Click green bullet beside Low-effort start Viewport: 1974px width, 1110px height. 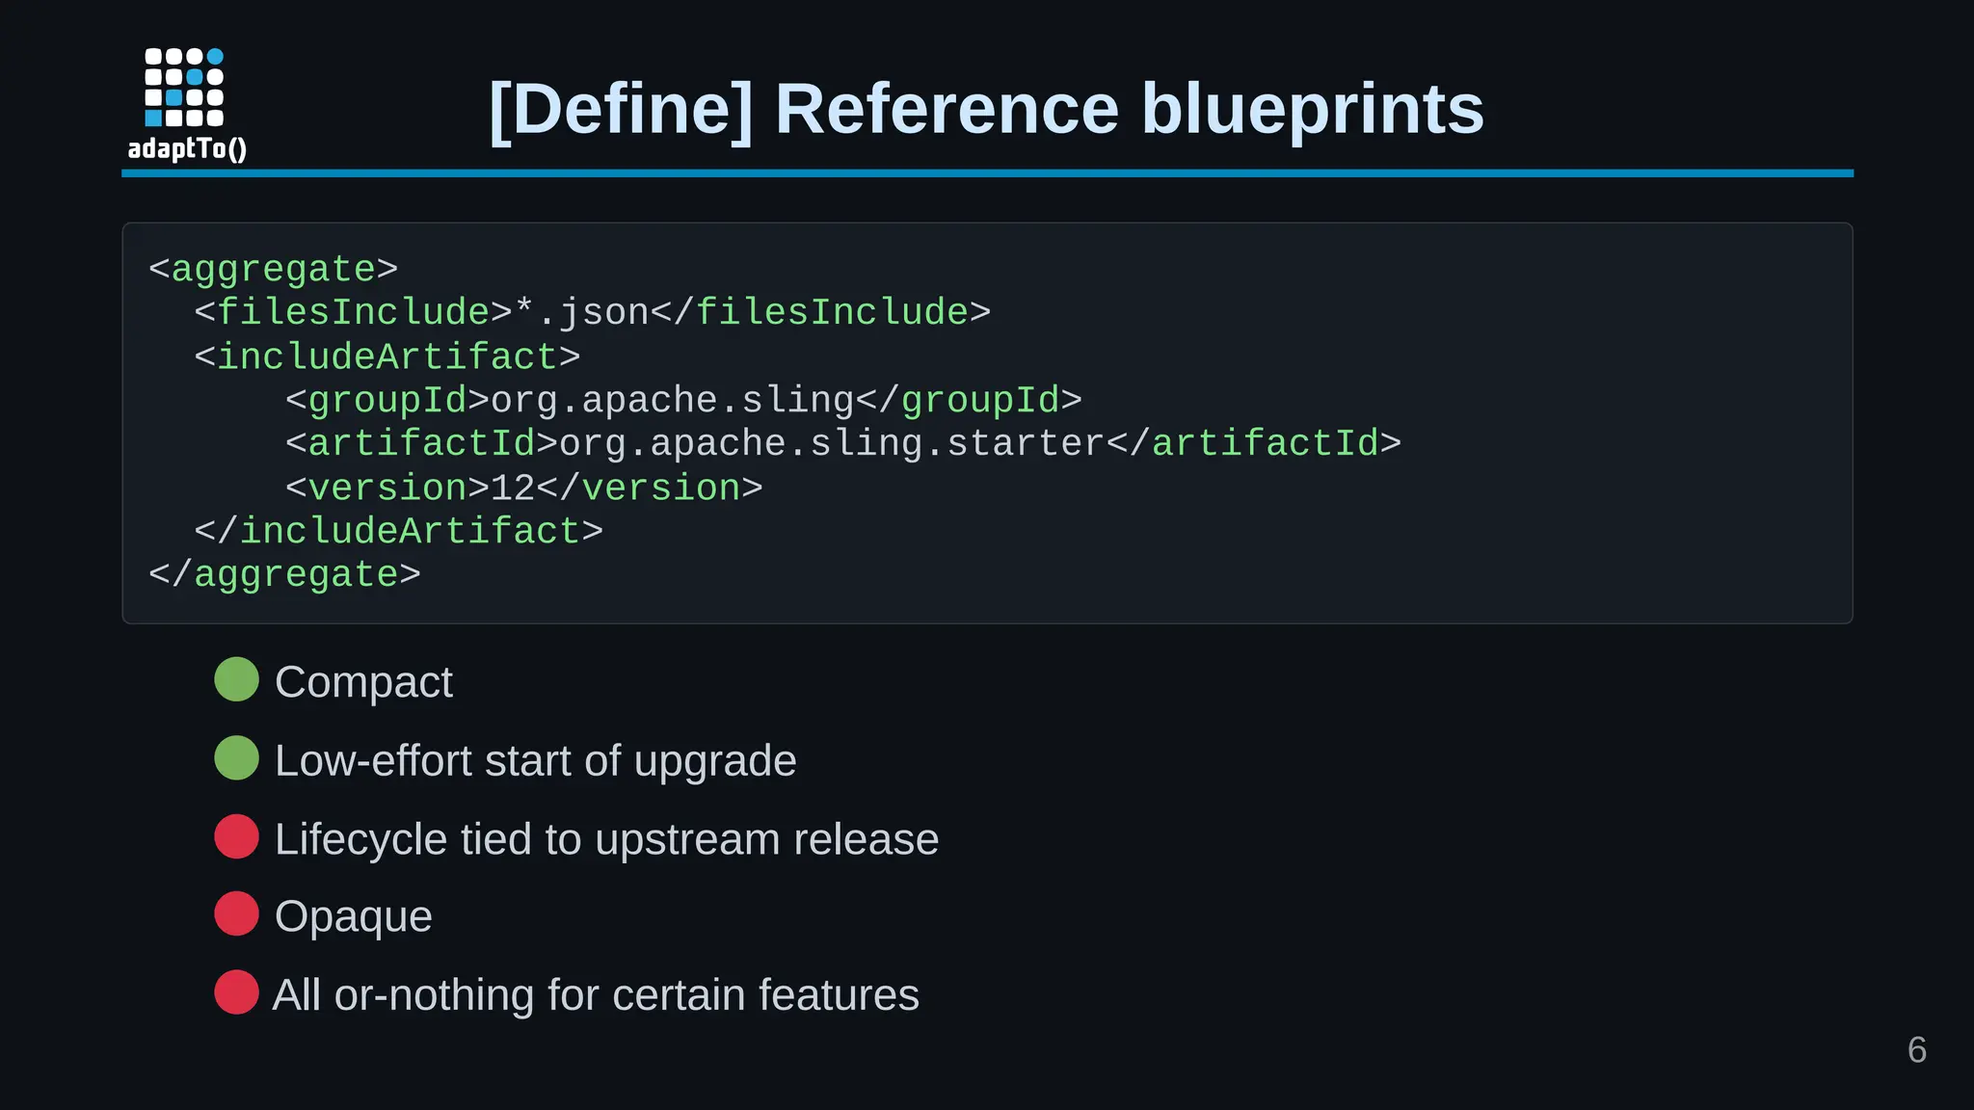tap(236, 758)
